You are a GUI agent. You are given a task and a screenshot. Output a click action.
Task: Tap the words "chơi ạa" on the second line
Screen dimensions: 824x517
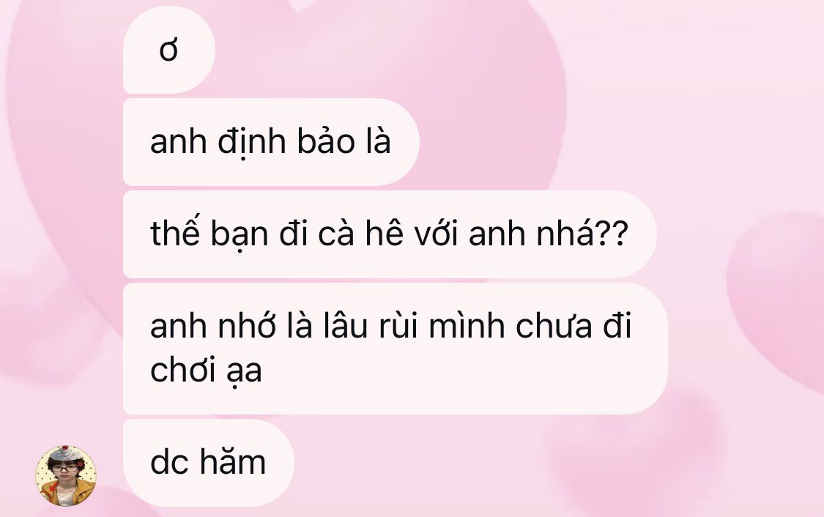click(206, 371)
